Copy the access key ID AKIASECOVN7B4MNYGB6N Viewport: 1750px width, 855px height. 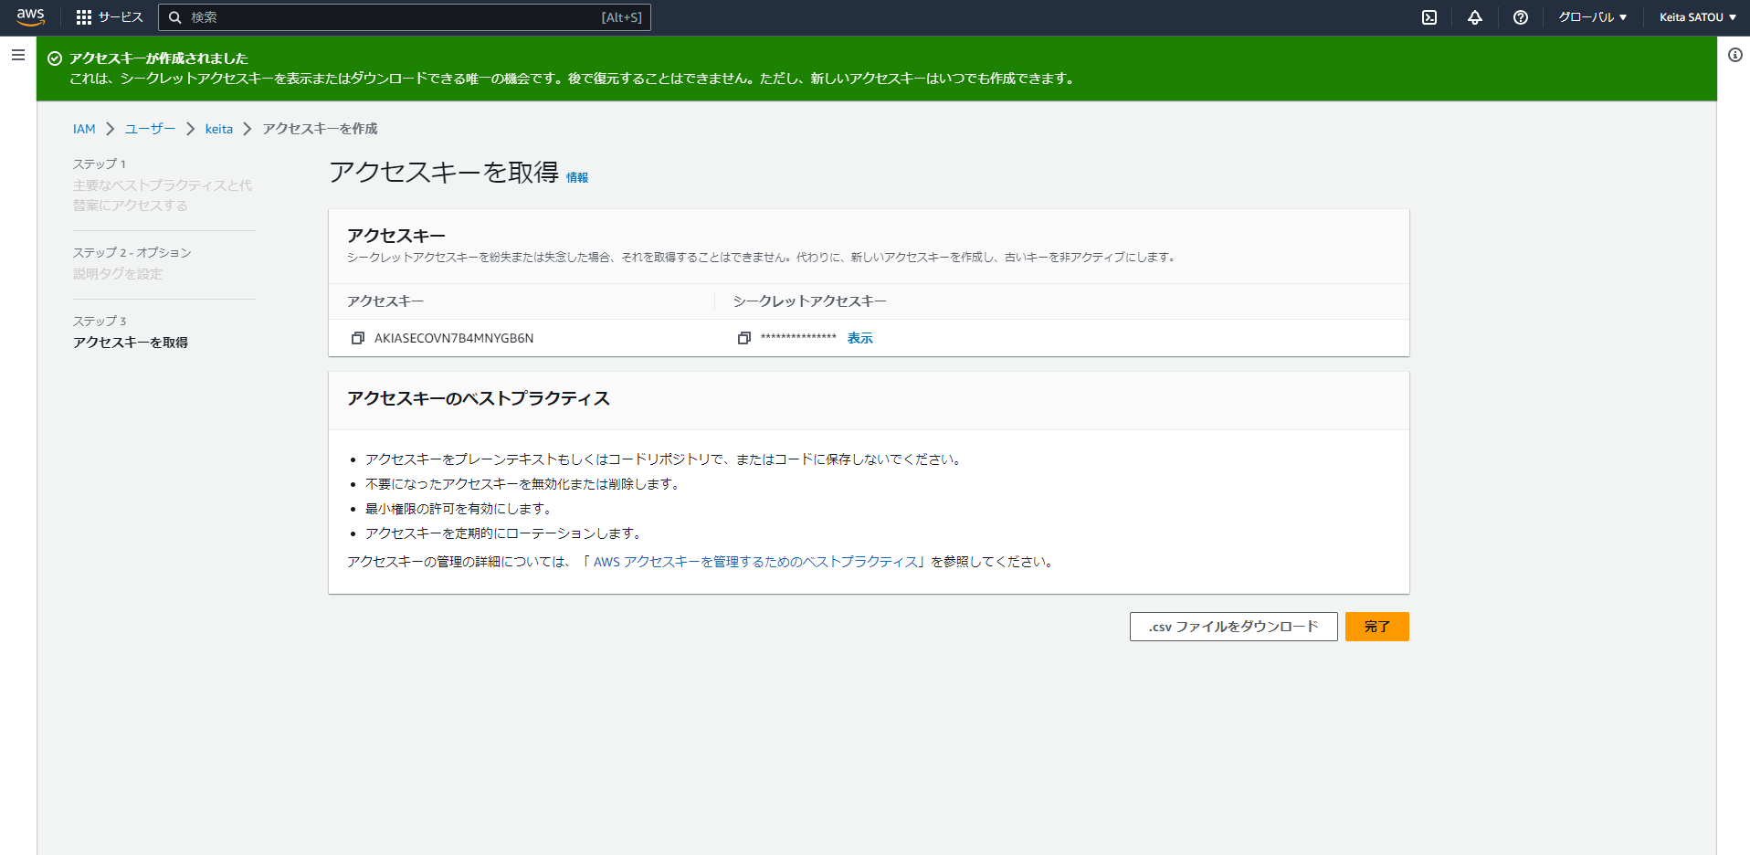pyautogui.click(x=358, y=338)
